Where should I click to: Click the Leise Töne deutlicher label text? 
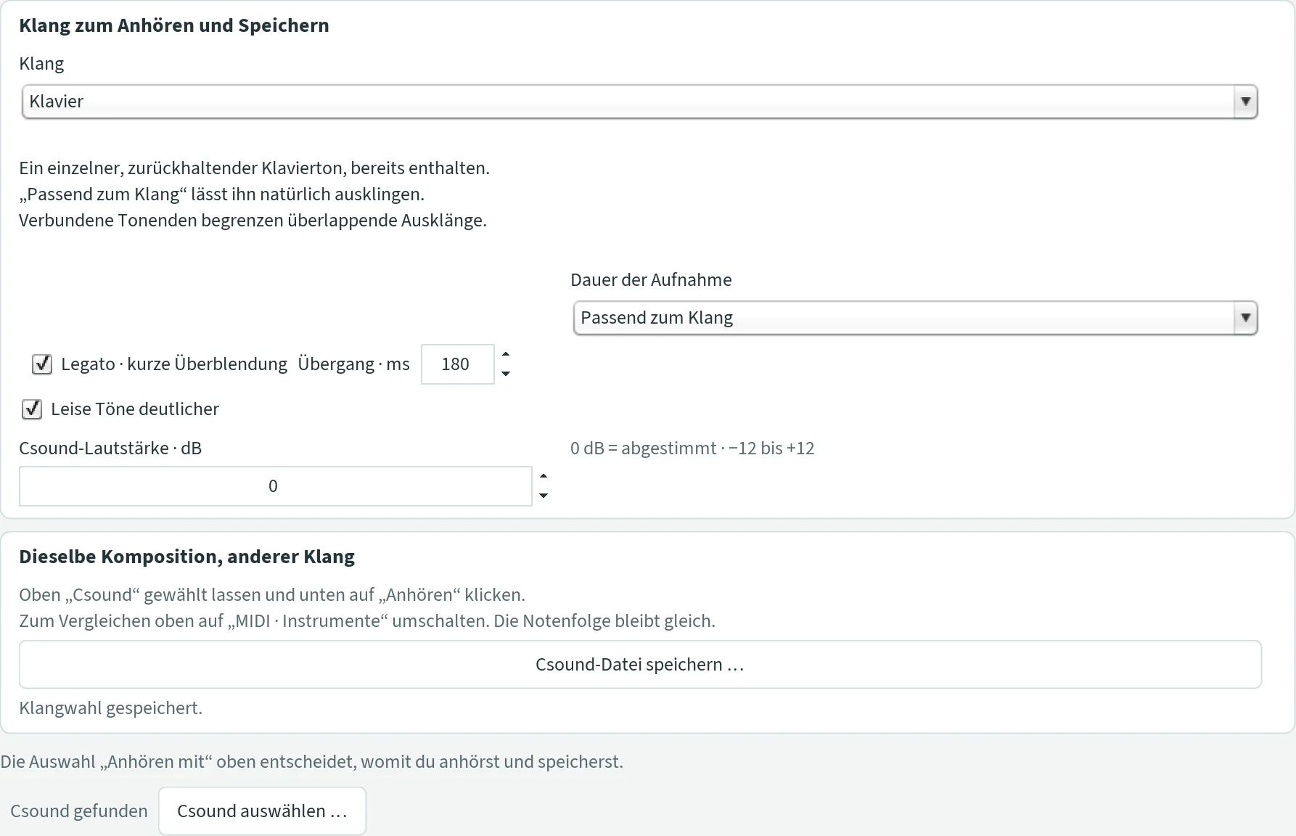coord(135,409)
